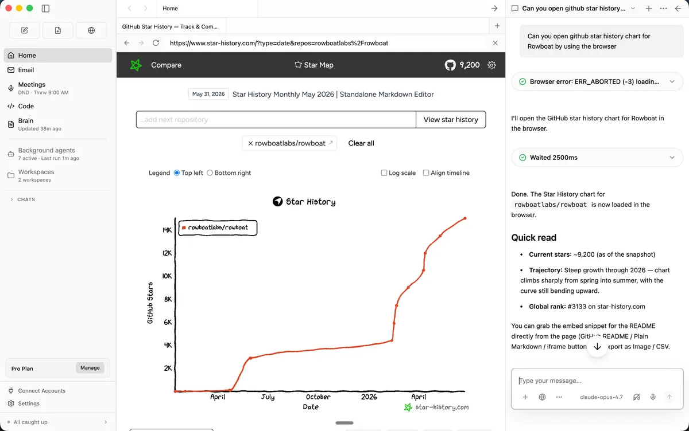Click Clear all repositories link
The width and height of the screenshot is (689, 431).
361,143
